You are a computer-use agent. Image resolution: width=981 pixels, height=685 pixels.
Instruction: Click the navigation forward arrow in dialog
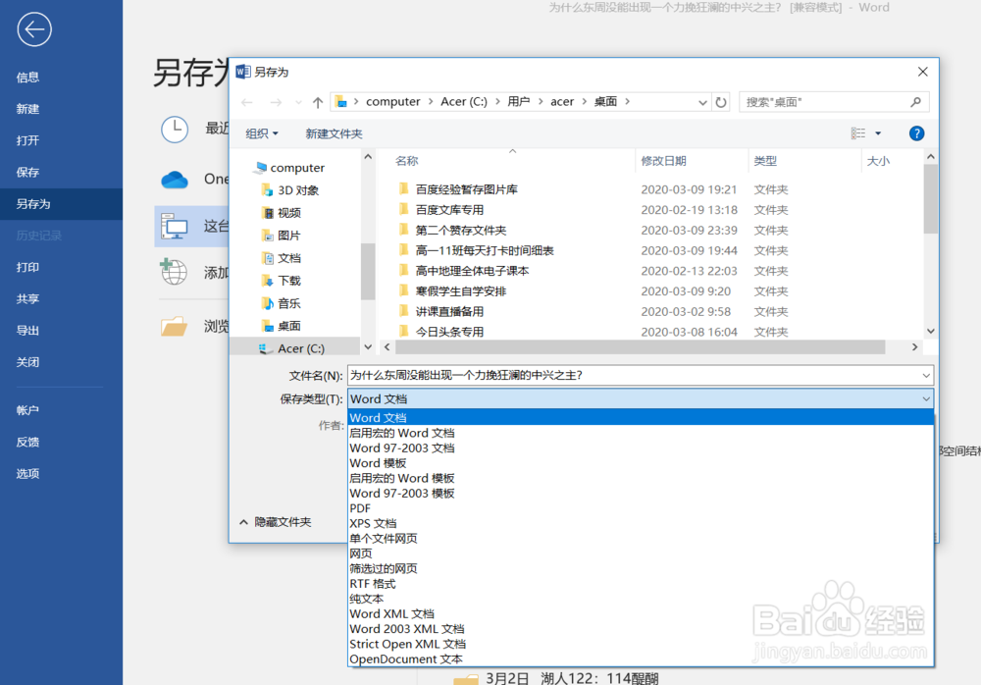click(x=276, y=102)
